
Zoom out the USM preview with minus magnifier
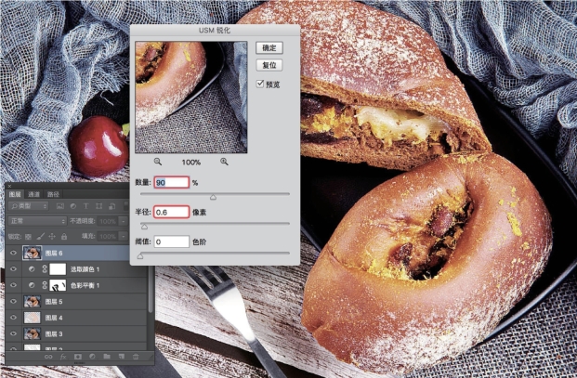[x=158, y=162]
